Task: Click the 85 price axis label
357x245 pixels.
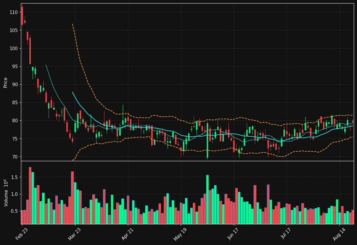Action: (15, 102)
